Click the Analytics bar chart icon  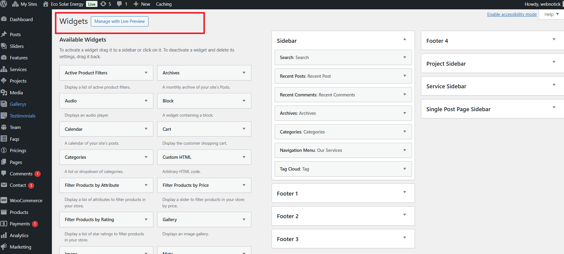(4, 235)
